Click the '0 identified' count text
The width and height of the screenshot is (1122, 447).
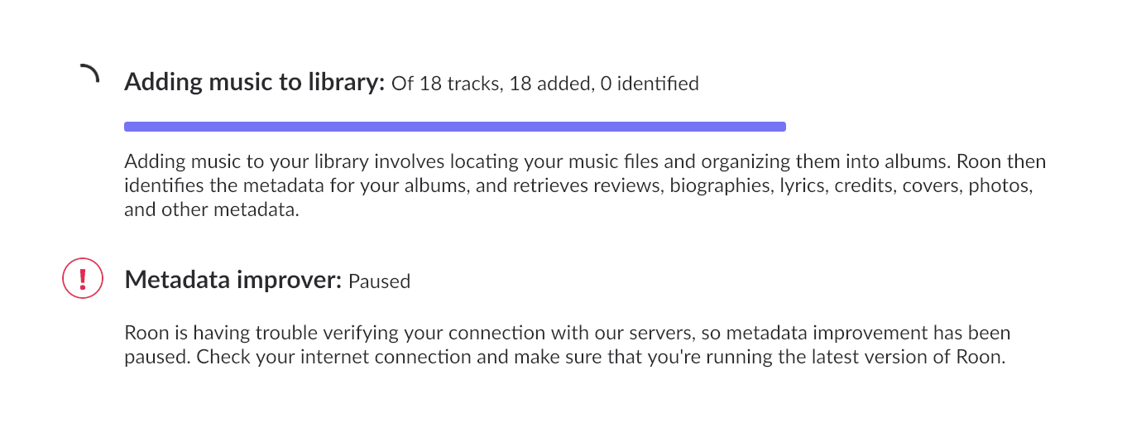[650, 84]
